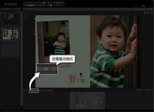Switch to the 模板 tab
This screenshot has width=154, height=112.
(x=143, y=6)
